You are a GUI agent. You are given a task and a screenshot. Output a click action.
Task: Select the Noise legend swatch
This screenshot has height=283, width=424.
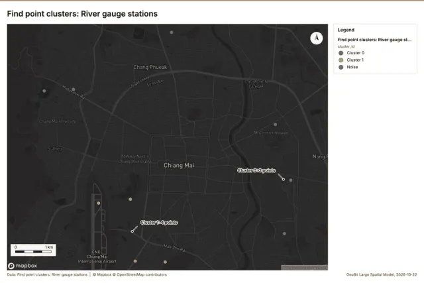point(341,67)
